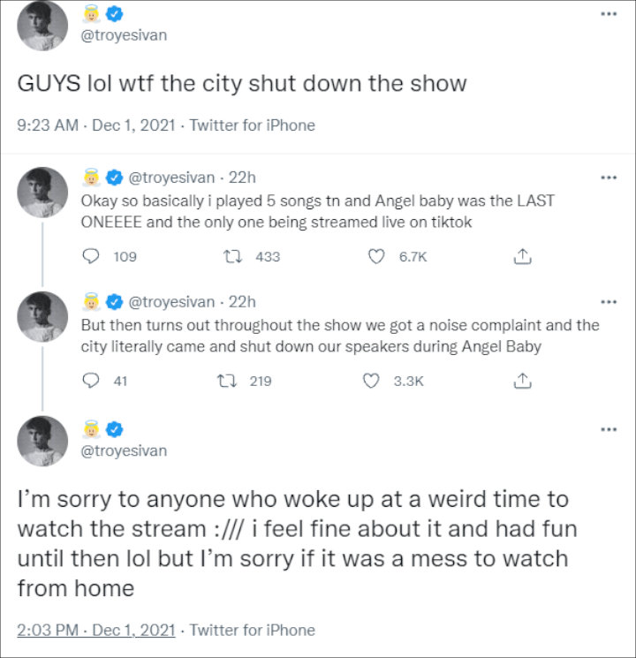This screenshot has width=636, height=658.
Task: Click the @troyesivan handle on the top tweet
Action: tap(123, 37)
